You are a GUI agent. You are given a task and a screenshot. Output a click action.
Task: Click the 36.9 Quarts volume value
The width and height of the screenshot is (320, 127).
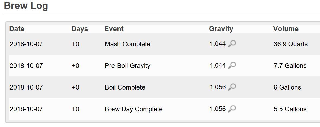(x=290, y=44)
